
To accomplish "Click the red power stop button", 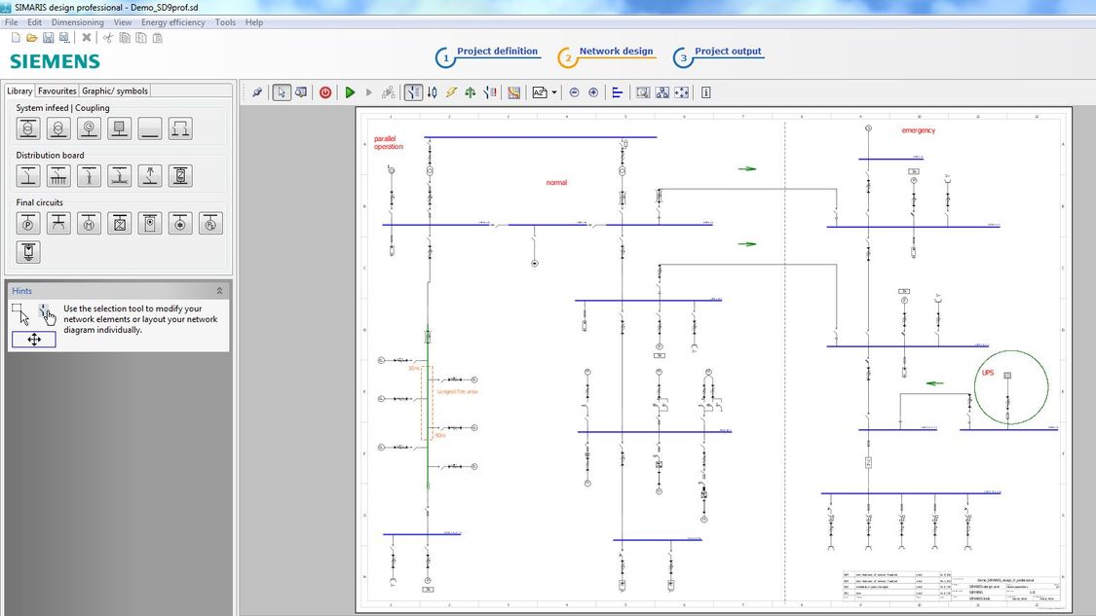I will coord(325,92).
